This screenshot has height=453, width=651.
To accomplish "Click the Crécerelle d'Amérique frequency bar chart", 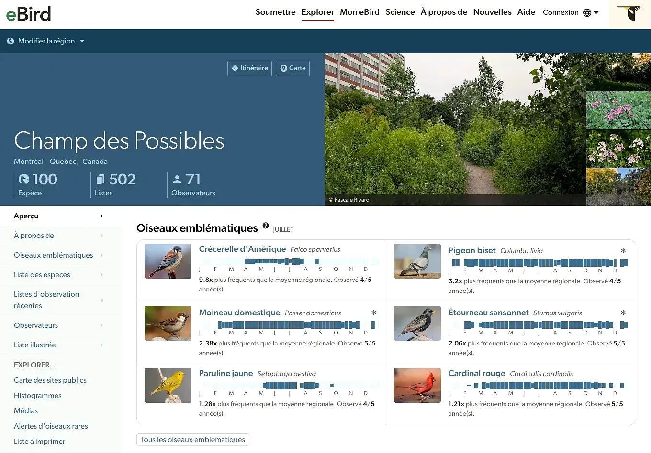I will pyautogui.click(x=289, y=261).
